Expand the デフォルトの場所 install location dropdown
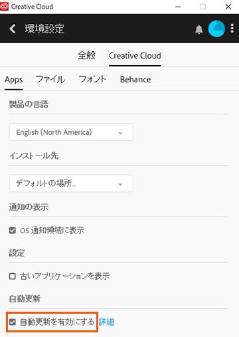This screenshot has height=337, width=239. click(71, 183)
